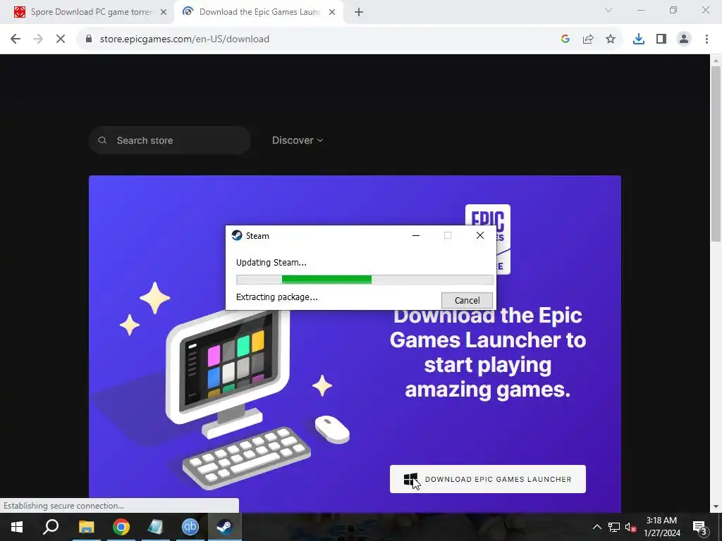Image resolution: width=722 pixels, height=541 pixels.
Task: Open Chrome downloads icon
Action: (639, 39)
